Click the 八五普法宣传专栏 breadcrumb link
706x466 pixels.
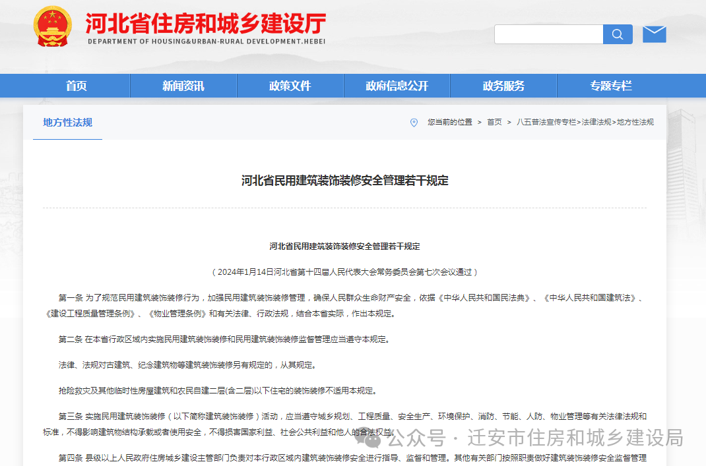click(x=546, y=123)
